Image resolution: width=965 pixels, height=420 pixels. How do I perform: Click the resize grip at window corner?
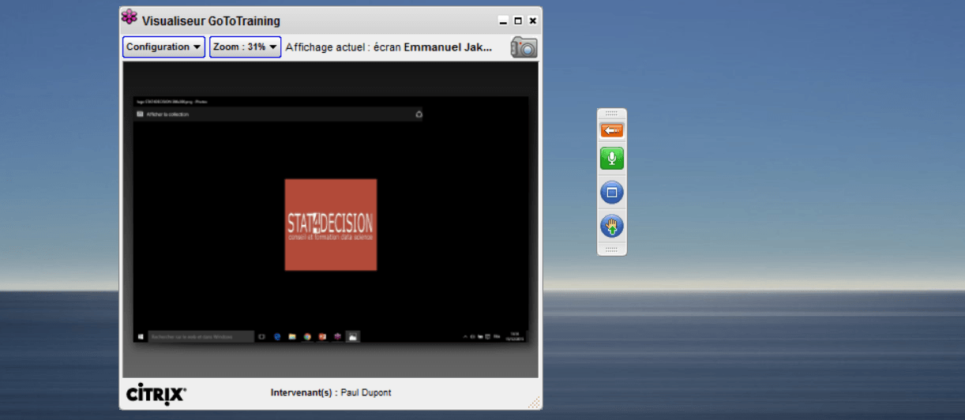pyautogui.click(x=534, y=402)
